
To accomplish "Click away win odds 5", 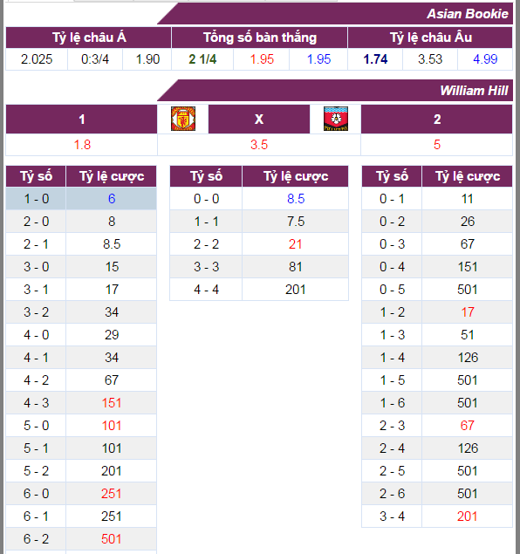I will [437, 145].
